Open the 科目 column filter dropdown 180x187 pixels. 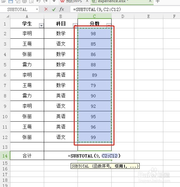(x=75, y=25)
